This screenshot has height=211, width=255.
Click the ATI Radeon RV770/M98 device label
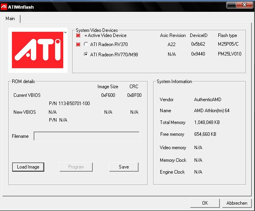tap(114, 54)
